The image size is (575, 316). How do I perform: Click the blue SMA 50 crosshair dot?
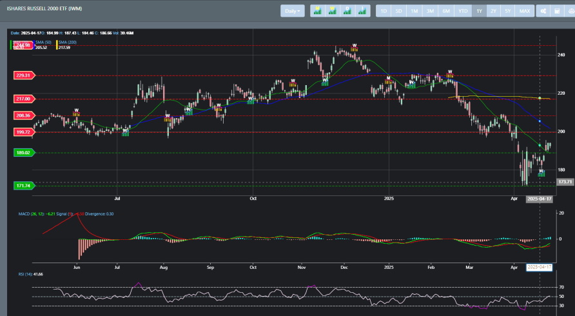[x=540, y=121]
